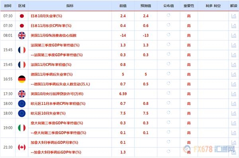Click France flag in 法国11月CPI row
The image size is (239, 158).
click(22, 65)
